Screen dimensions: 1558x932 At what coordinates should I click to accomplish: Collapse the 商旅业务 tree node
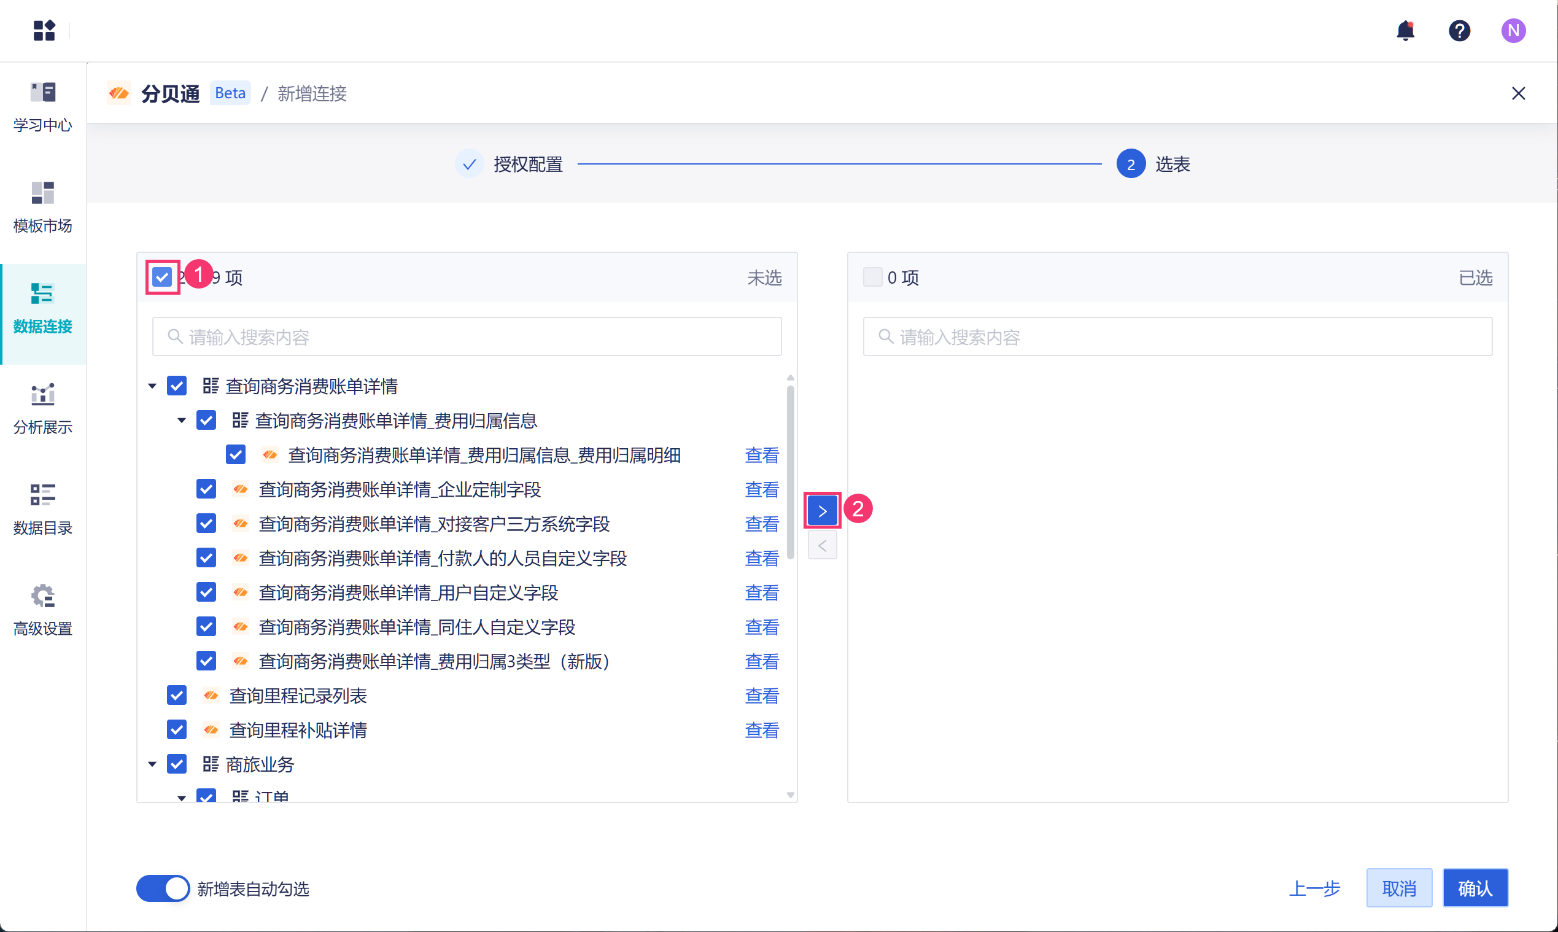(152, 764)
